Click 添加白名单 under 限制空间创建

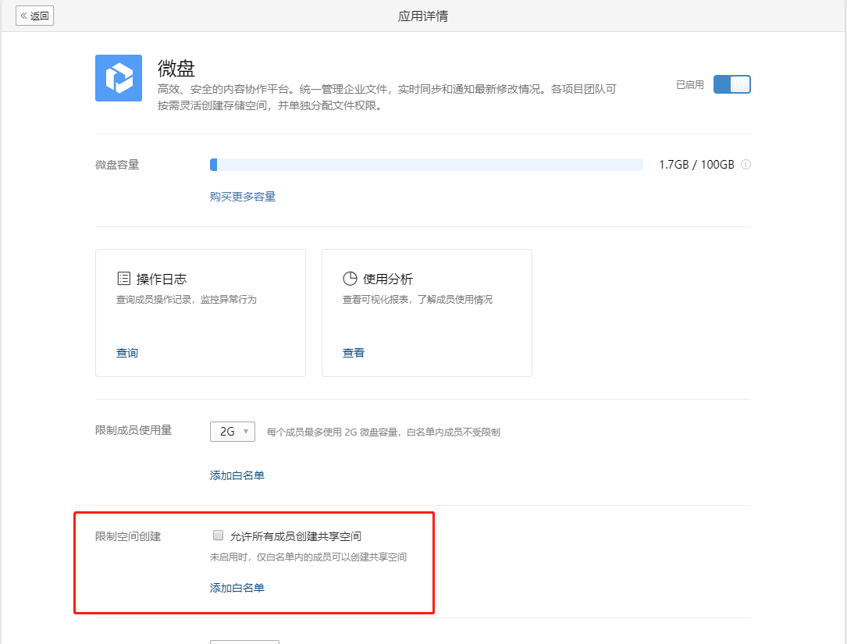237,588
